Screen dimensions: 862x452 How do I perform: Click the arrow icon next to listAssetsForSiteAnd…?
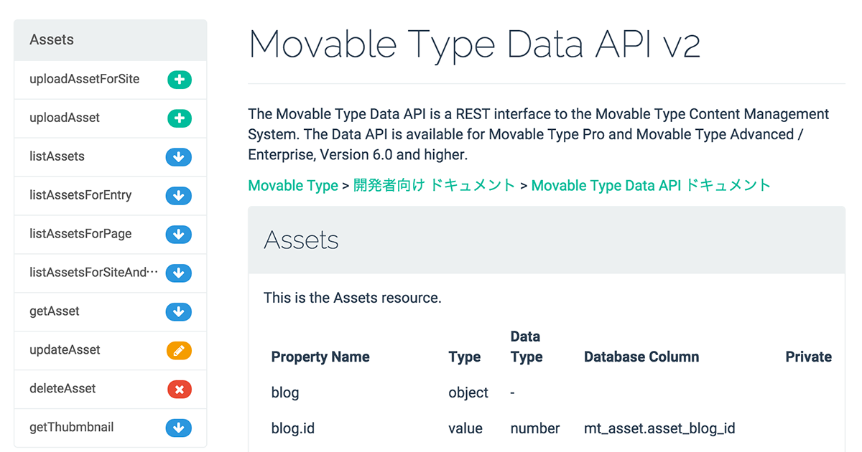(x=179, y=273)
